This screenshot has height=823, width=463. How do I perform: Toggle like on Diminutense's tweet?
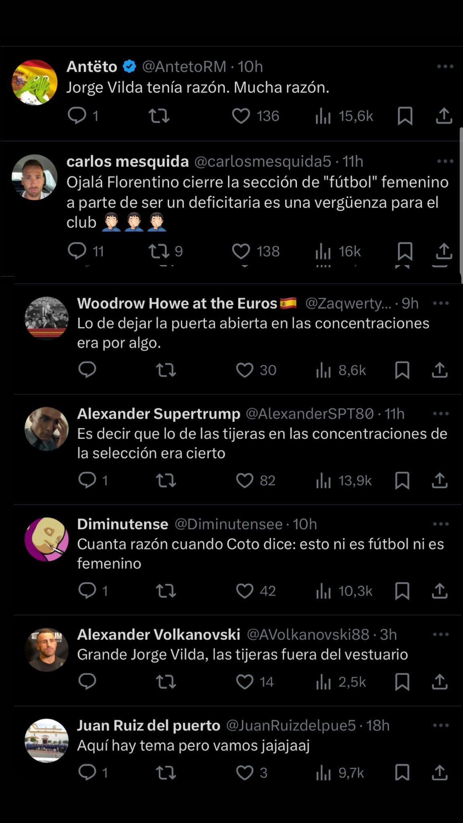pos(244,591)
